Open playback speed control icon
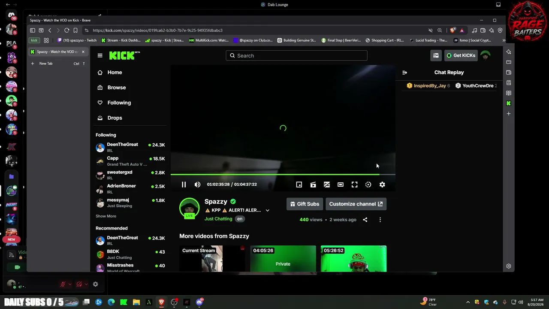 pyautogui.click(x=368, y=185)
